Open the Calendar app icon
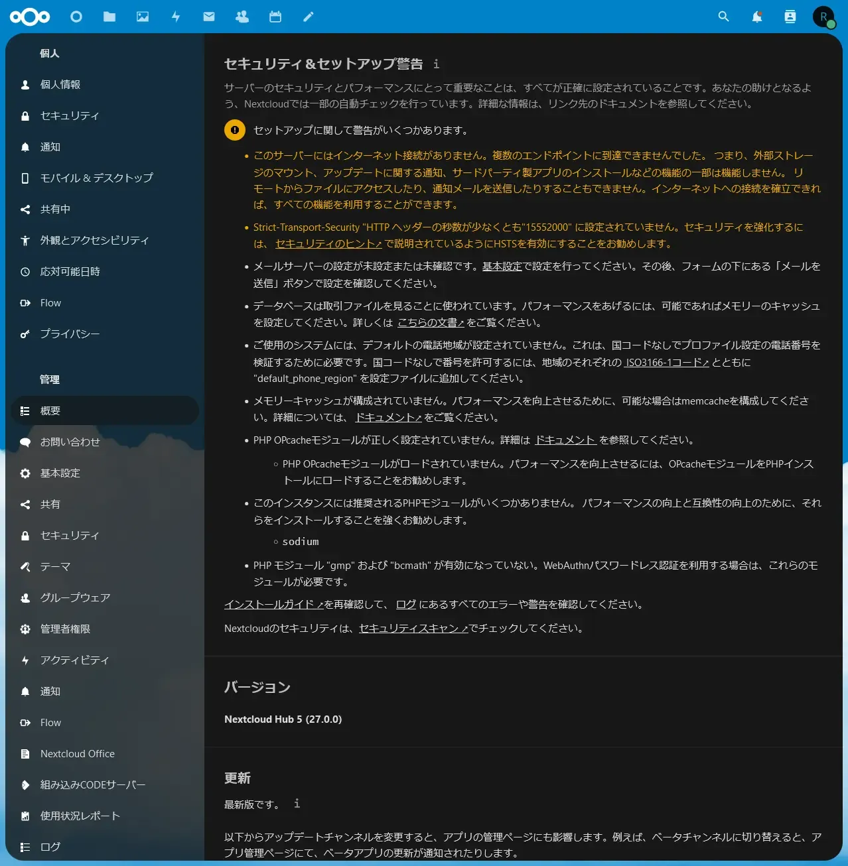Image resolution: width=848 pixels, height=866 pixels. 275,17
